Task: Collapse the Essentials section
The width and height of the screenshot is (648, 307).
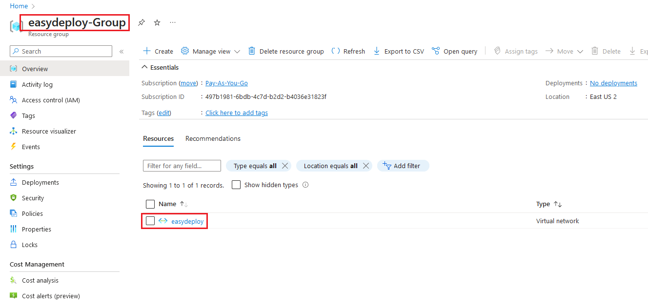Action: click(x=160, y=67)
